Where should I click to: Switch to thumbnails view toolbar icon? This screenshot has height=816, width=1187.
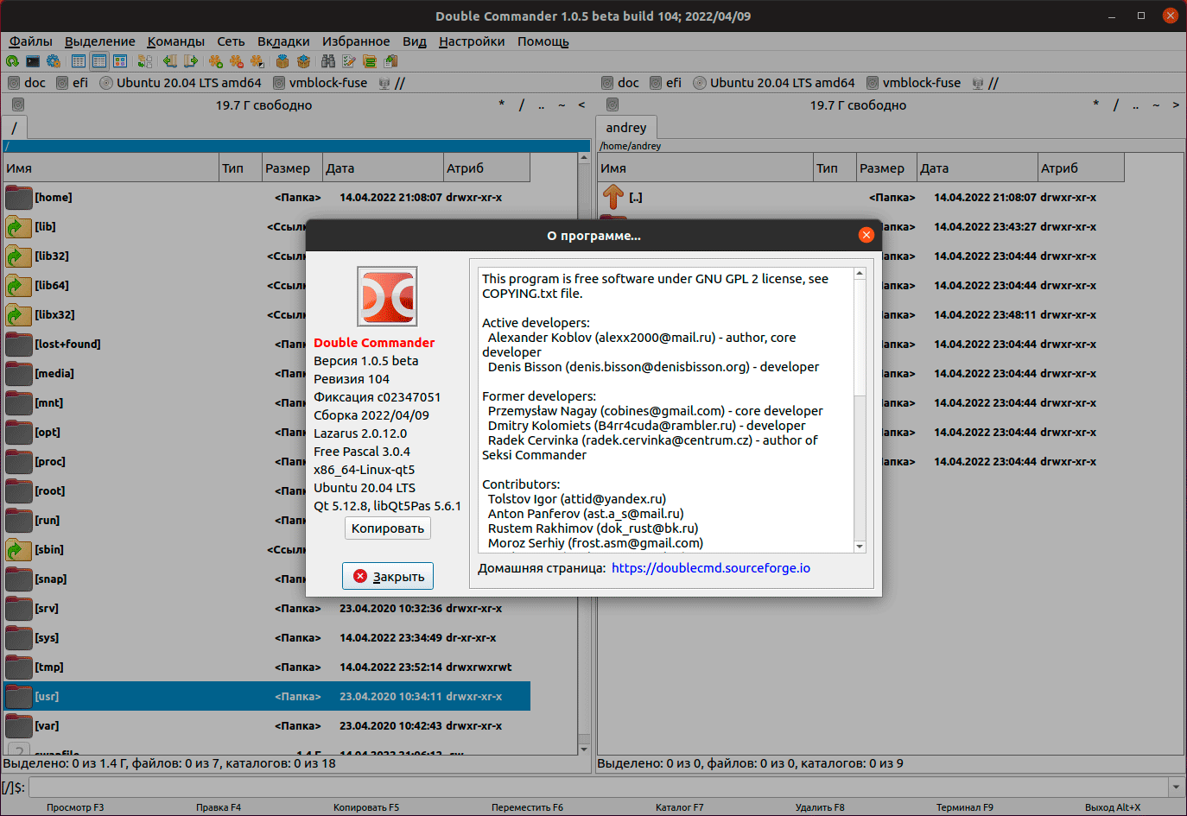pyautogui.click(x=120, y=61)
